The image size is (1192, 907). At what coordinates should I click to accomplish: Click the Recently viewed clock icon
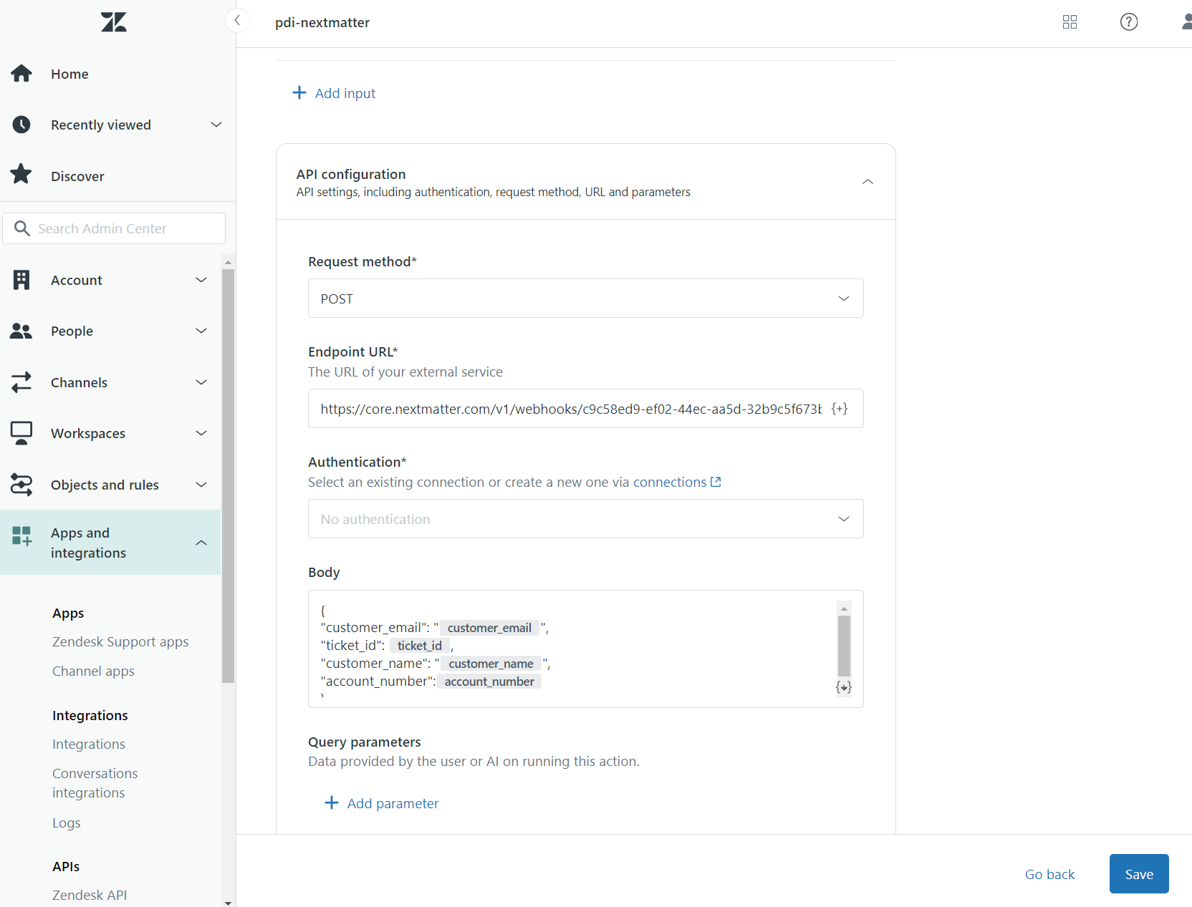point(21,125)
